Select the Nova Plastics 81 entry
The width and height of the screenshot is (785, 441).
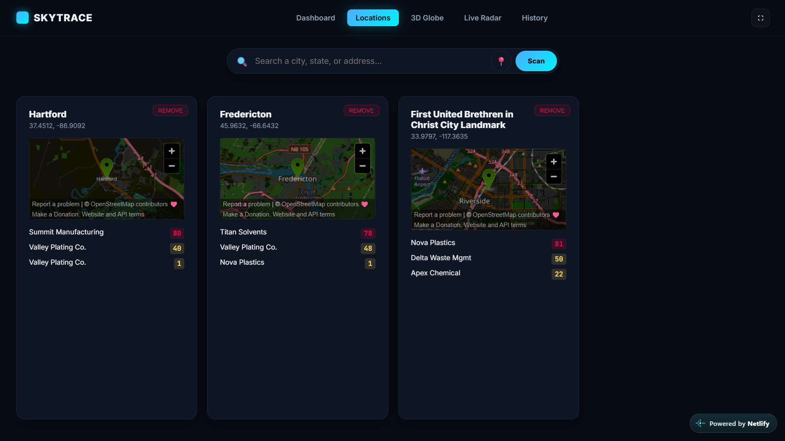point(488,243)
